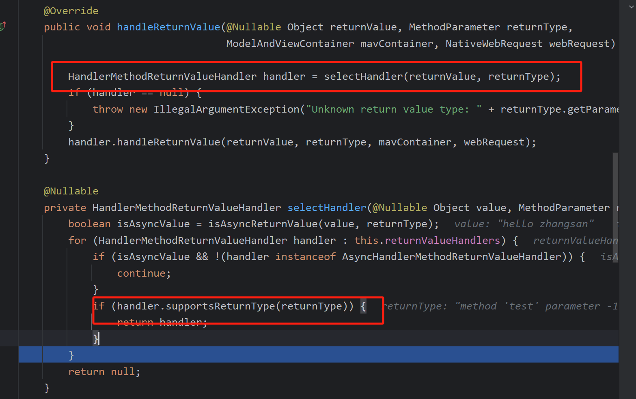Click the IllegalArgumentException class name
The image size is (636, 399).
coord(226,109)
